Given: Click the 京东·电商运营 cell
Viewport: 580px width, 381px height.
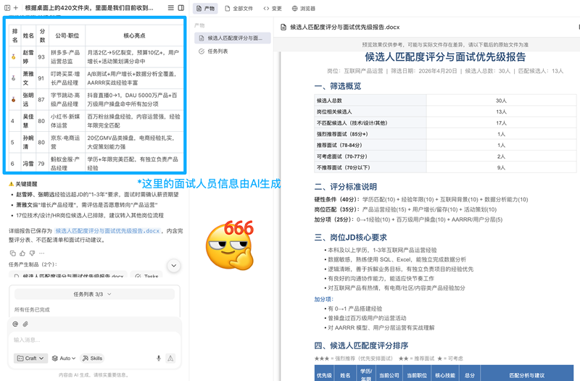Looking at the screenshot, I should pos(67,142).
